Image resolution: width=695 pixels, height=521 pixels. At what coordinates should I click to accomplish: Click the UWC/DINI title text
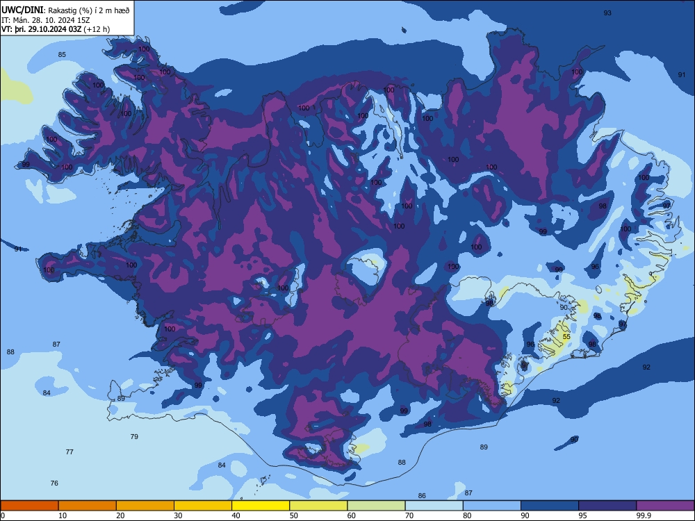tap(23, 10)
